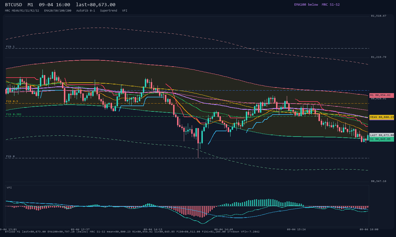Click the R1 80,954.62 price tag
396x237 pixels.
tap(382, 95)
